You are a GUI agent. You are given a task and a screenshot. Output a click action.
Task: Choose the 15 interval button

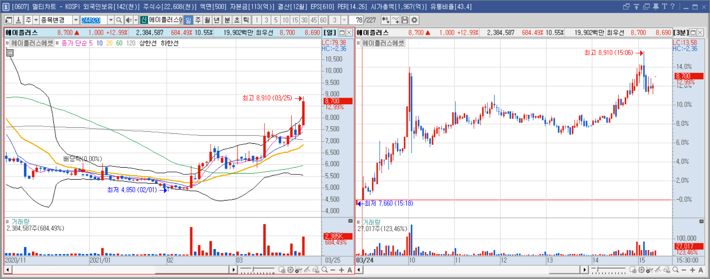point(295,20)
